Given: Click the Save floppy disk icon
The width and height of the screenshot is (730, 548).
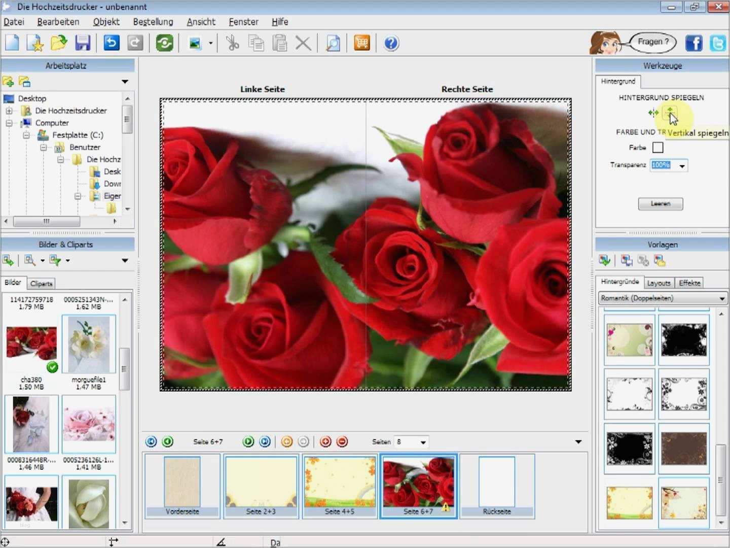Looking at the screenshot, I should click(x=83, y=43).
